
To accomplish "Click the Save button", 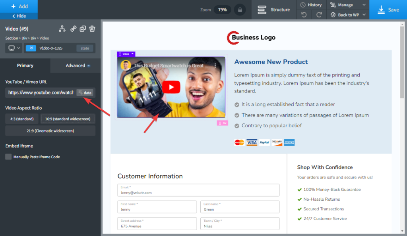I will pyautogui.click(x=388, y=10).
